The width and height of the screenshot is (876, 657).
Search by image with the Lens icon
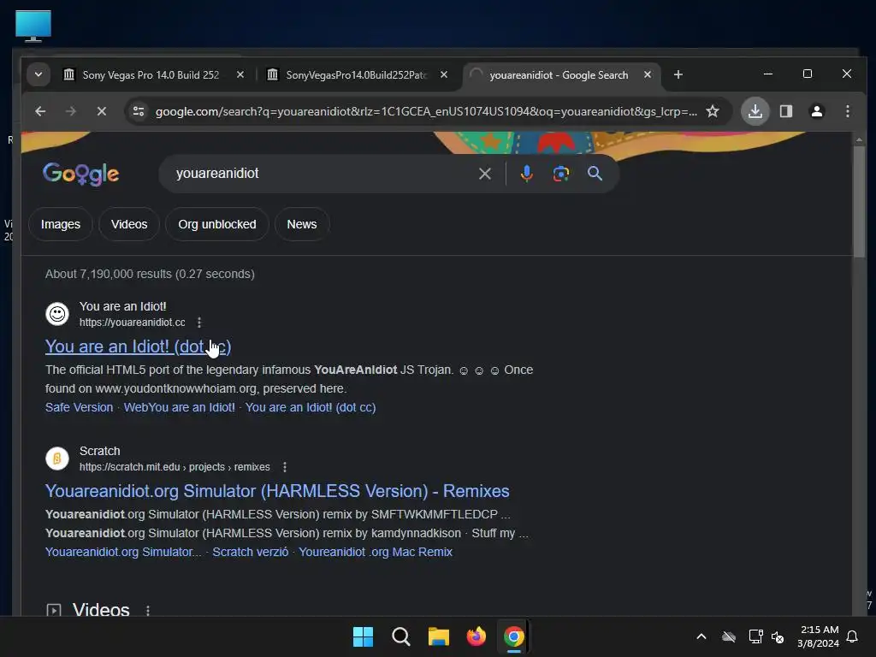click(561, 174)
